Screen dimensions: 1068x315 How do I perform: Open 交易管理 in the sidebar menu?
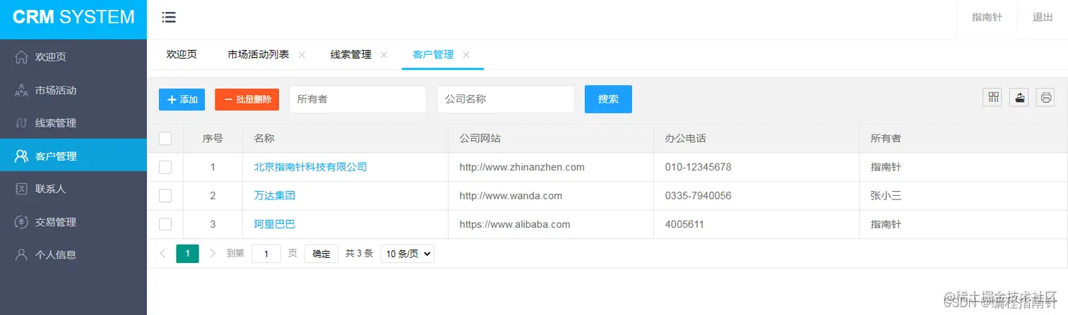[73, 222]
